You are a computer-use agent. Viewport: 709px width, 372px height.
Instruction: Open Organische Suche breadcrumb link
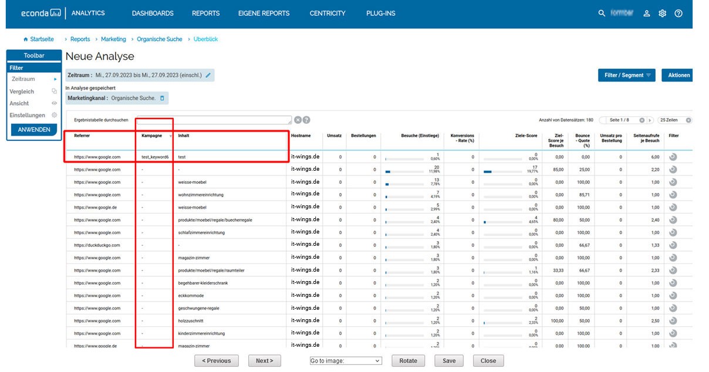tap(160, 39)
